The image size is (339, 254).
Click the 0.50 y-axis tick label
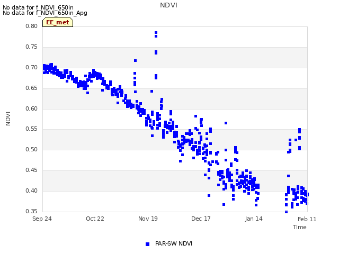click(x=32, y=149)
